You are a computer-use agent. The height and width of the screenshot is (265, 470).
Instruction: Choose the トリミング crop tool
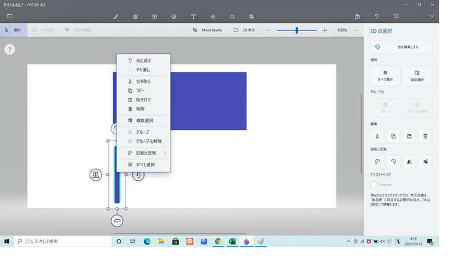[x=43, y=30]
